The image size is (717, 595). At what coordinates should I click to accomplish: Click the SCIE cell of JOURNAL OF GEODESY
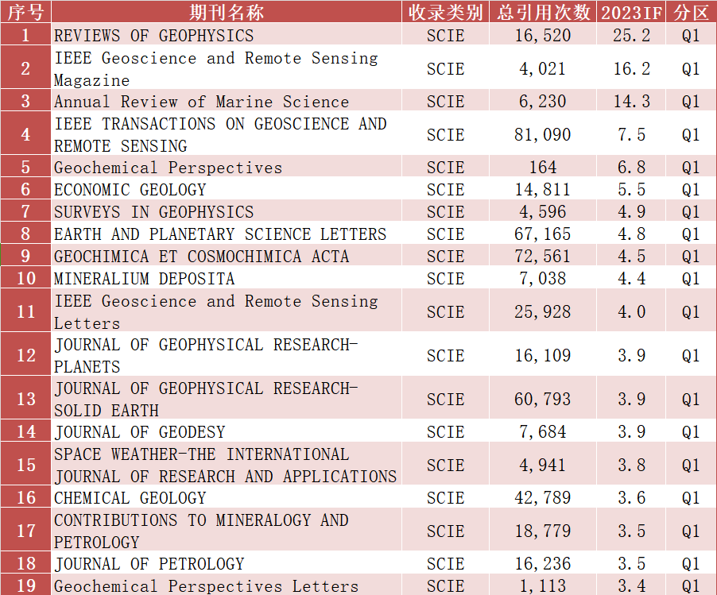[x=445, y=431]
